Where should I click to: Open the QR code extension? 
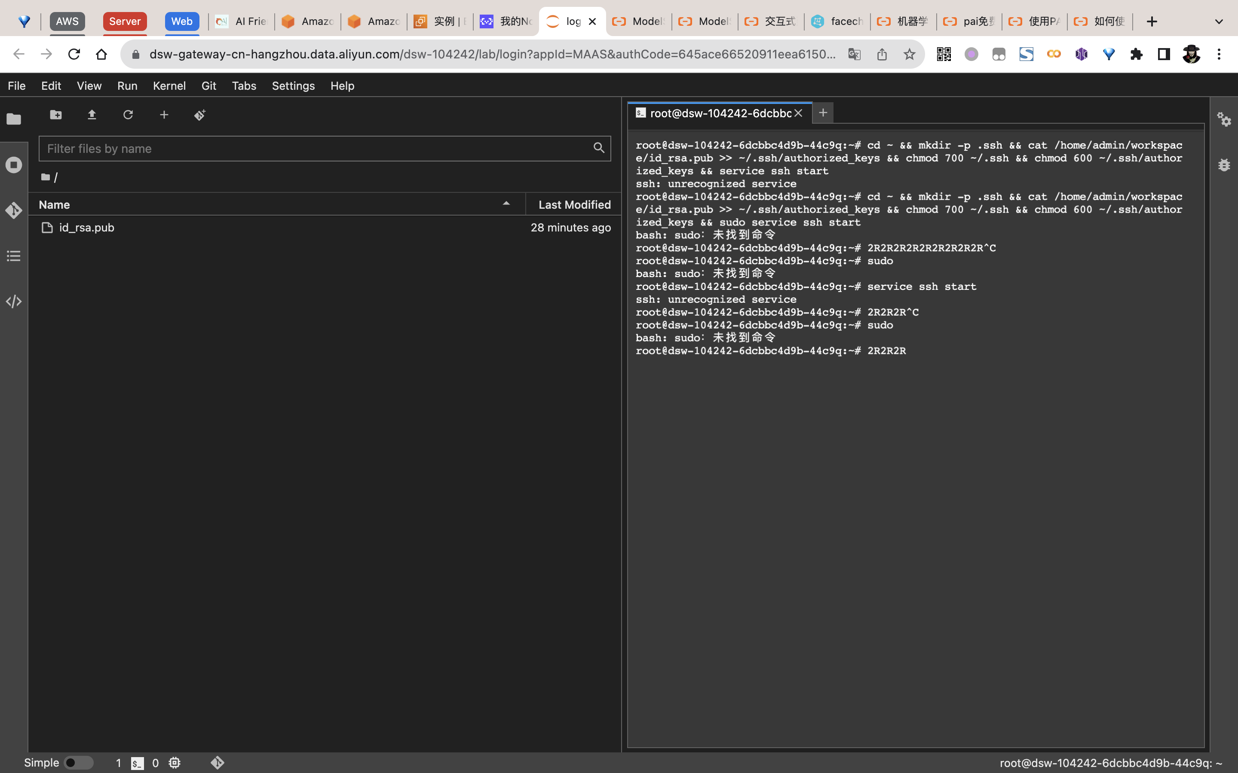pos(944,54)
